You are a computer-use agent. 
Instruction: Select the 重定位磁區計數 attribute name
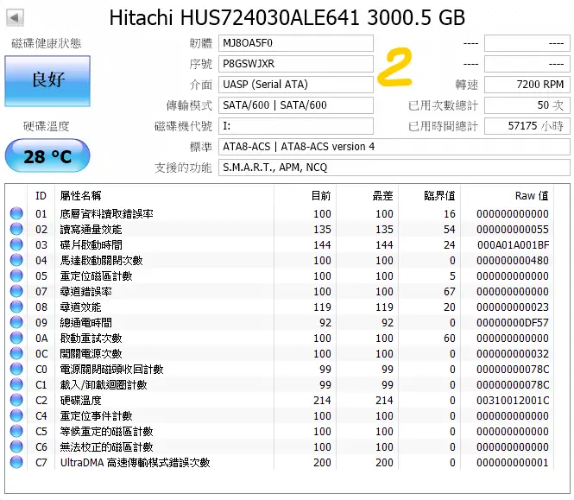coord(96,275)
